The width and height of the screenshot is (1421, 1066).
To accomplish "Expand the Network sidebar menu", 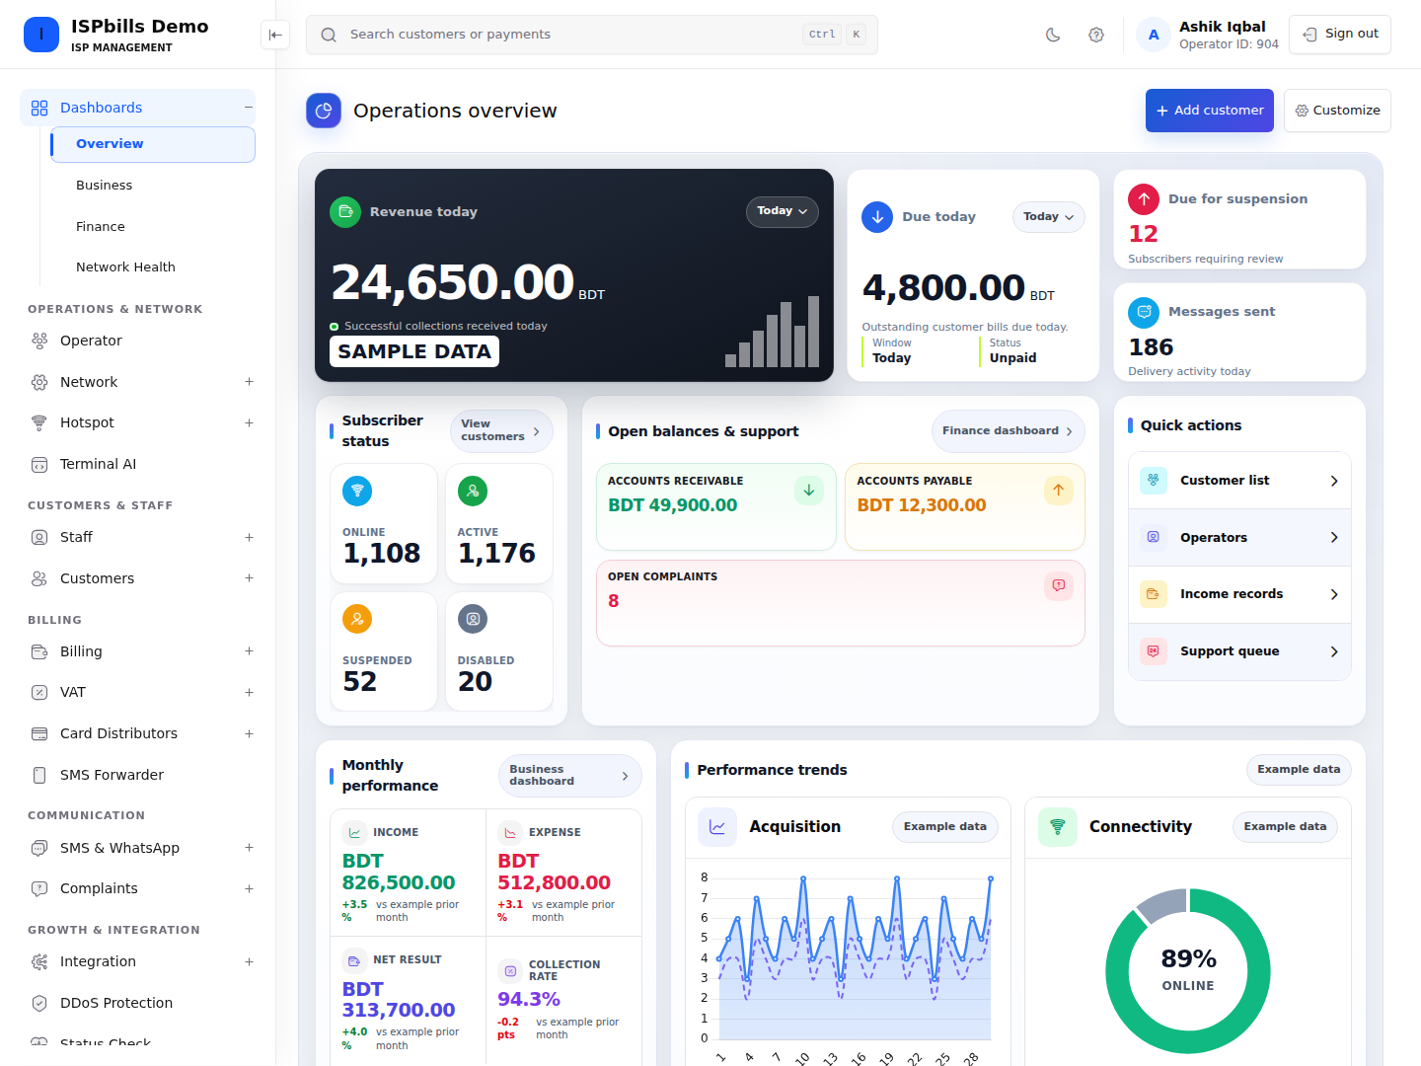I will tap(250, 382).
